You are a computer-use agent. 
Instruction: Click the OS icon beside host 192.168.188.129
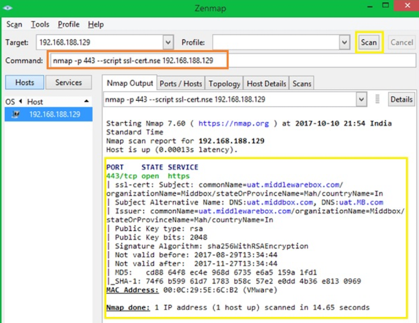point(16,114)
